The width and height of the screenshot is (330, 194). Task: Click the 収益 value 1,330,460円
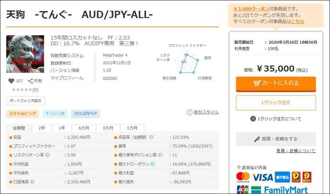pyautogui.click(x=78, y=137)
